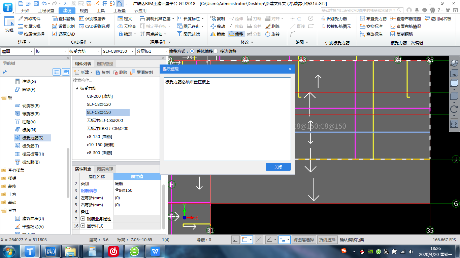Activate the 偏移 offset tool
This screenshot has height=258, width=460.
point(236,34)
